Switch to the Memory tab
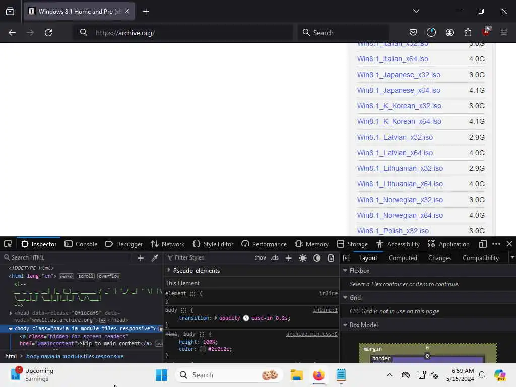 pyautogui.click(x=311, y=244)
